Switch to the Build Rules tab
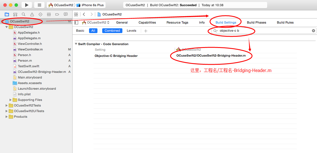This screenshot has height=153, width=317. (285, 22)
